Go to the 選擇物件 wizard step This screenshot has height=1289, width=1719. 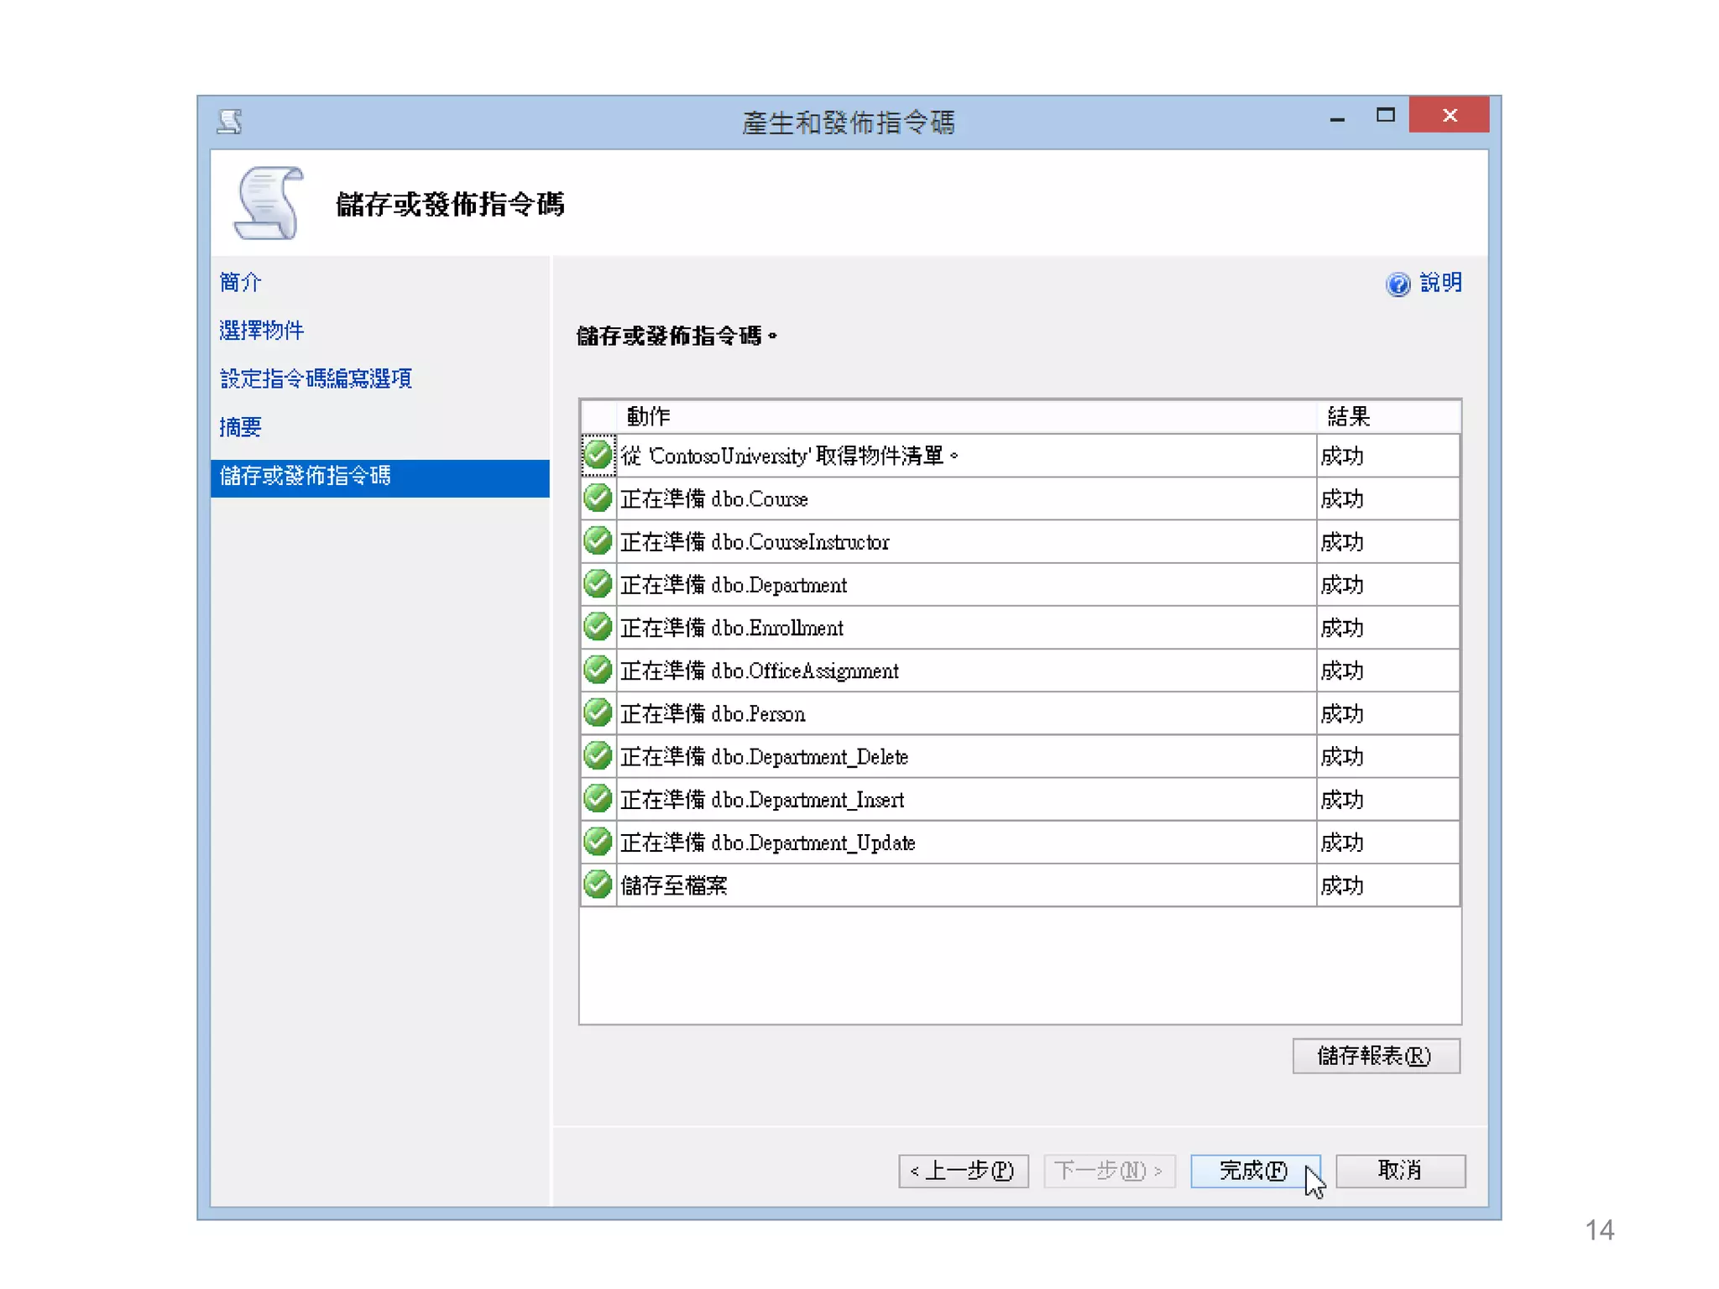pos(261,331)
